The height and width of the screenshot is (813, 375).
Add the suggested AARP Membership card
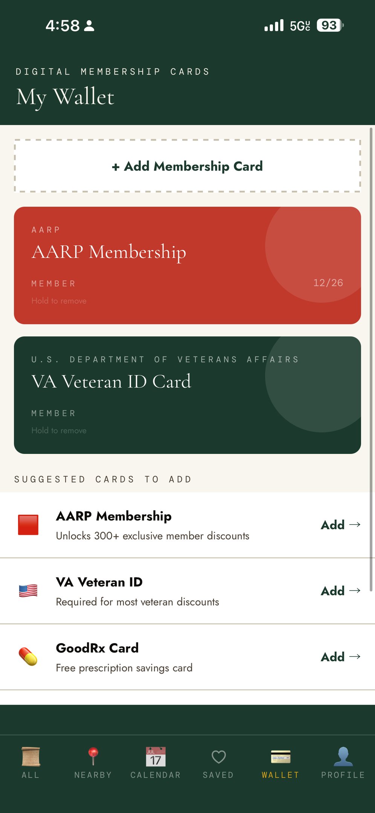340,525
